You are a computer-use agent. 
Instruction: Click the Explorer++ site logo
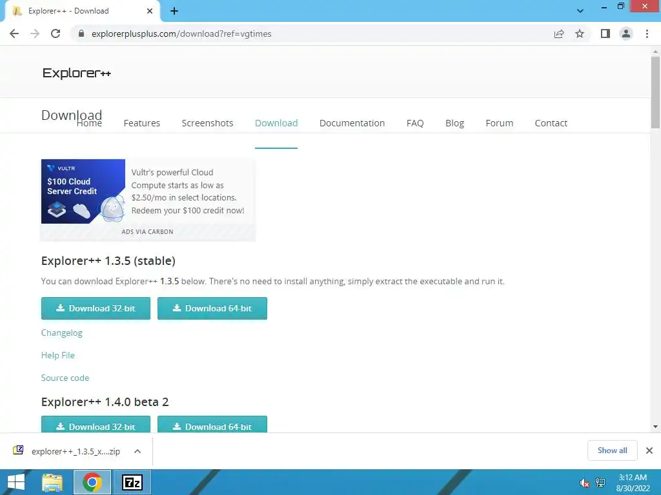pyautogui.click(x=76, y=73)
